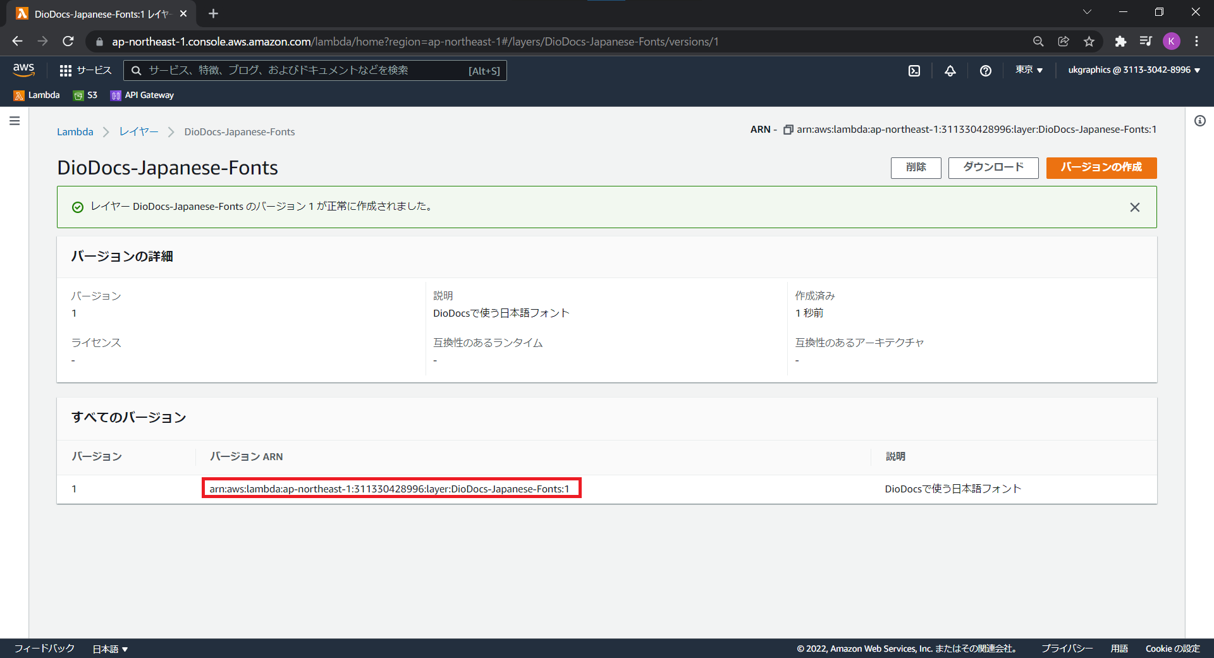Click description DioDocsで使う日本語フォント in details
This screenshot has width=1214, height=658.
pyautogui.click(x=501, y=313)
